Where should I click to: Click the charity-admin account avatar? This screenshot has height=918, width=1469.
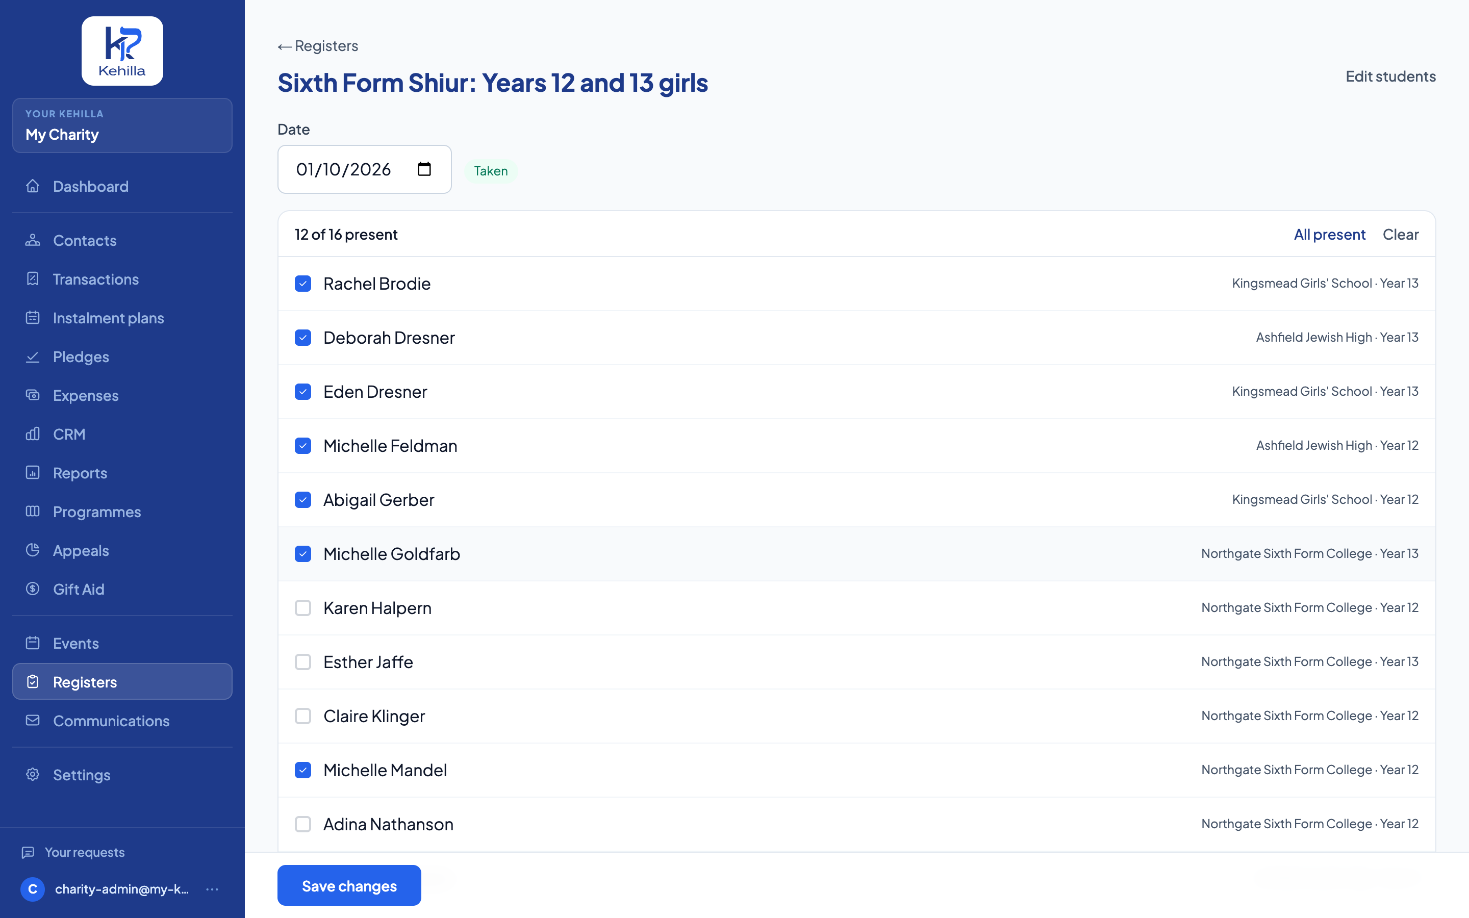point(33,889)
